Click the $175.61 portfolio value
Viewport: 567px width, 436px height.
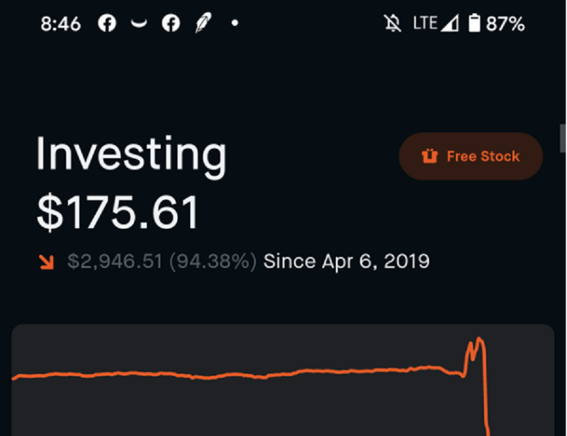(118, 213)
